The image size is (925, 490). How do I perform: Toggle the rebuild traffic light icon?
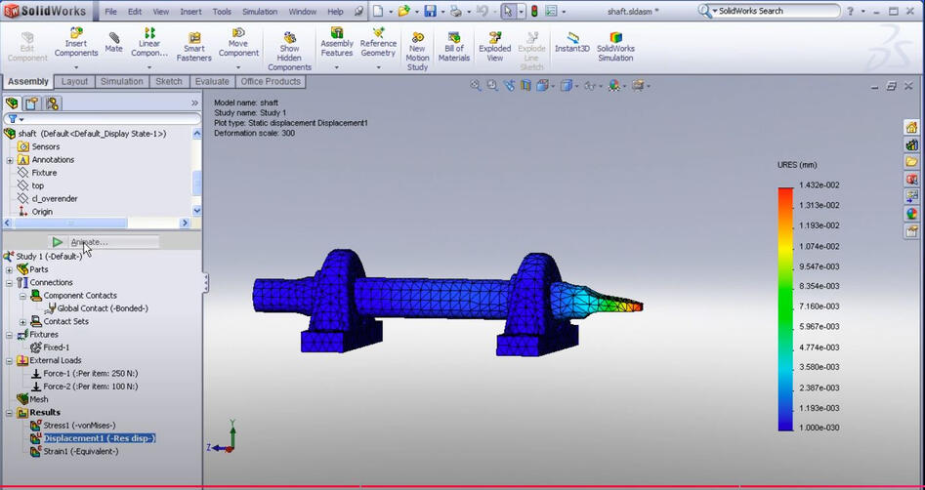point(534,12)
